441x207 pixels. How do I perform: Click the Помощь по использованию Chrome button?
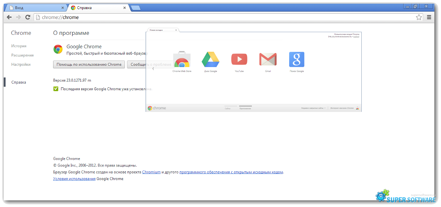point(89,65)
